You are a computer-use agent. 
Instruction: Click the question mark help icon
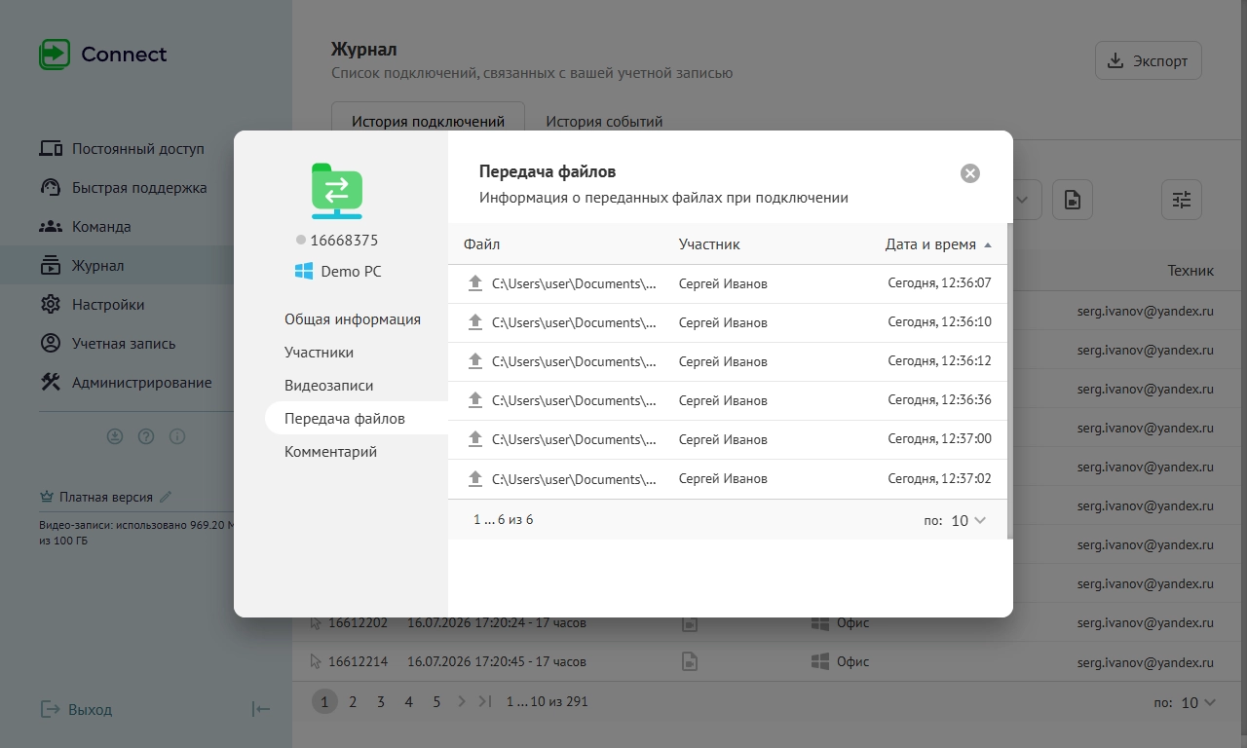(x=146, y=436)
